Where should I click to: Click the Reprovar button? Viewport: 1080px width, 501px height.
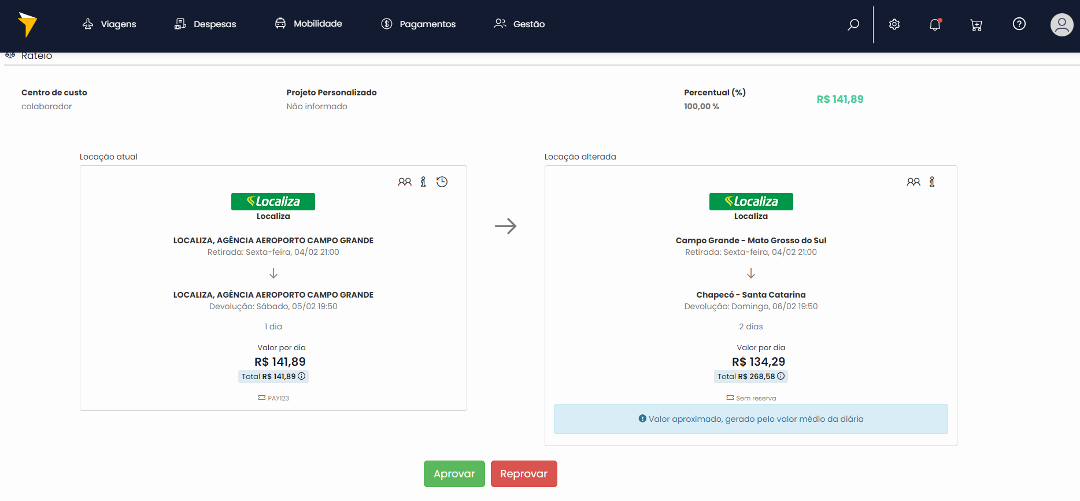click(x=524, y=474)
